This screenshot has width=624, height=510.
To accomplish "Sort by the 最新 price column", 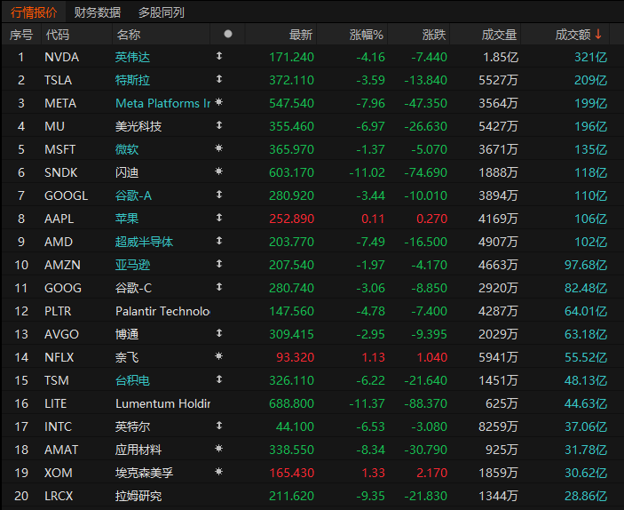I will [301, 35].
